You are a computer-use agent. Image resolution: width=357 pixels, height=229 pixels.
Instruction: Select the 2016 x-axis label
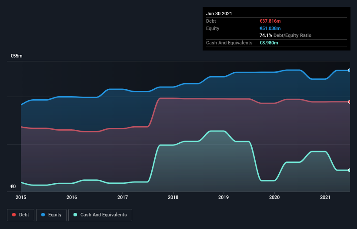click(x=72, y=197)
